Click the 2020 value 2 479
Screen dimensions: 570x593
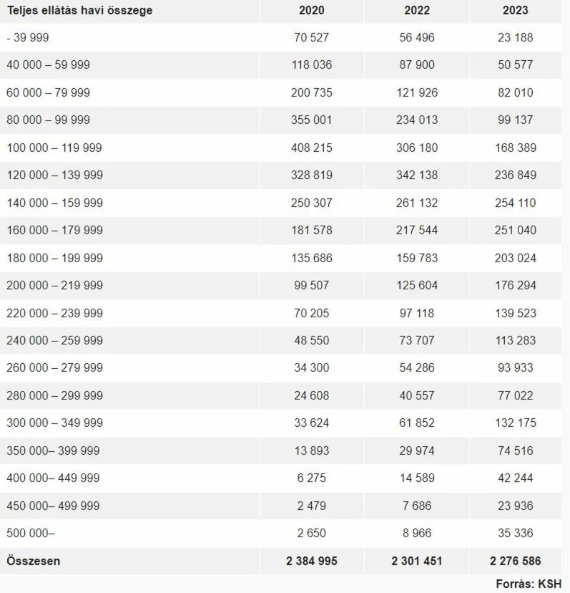pos(312,506)
